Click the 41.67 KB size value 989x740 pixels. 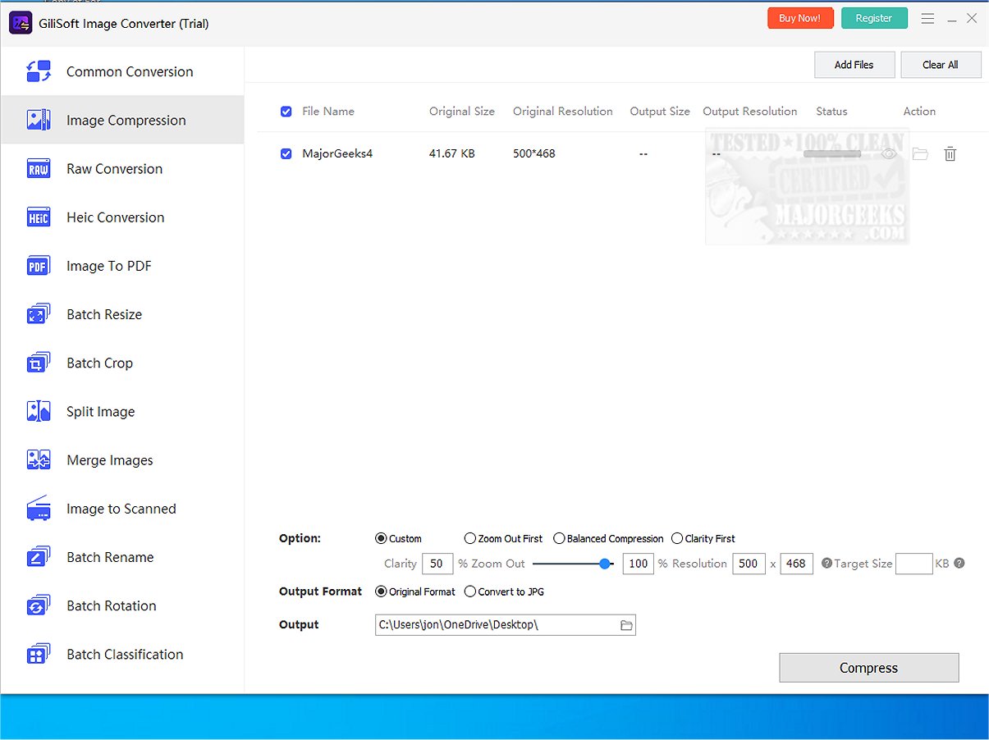tap(452, 153)
